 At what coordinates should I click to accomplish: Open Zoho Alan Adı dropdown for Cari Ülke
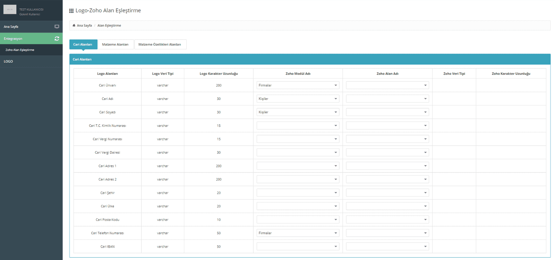[387, 206]
